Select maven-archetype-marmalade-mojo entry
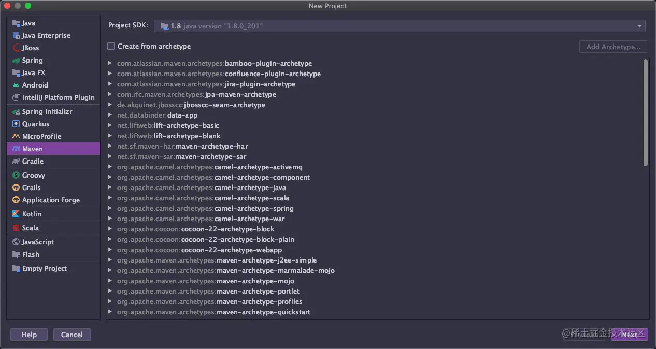The width and height of the screenshot is (656, 349). [x=226, y=270]
